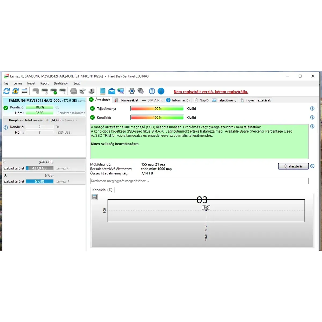Open settings via the gear icon
This screenshot has height=322, width=322.
132,91
